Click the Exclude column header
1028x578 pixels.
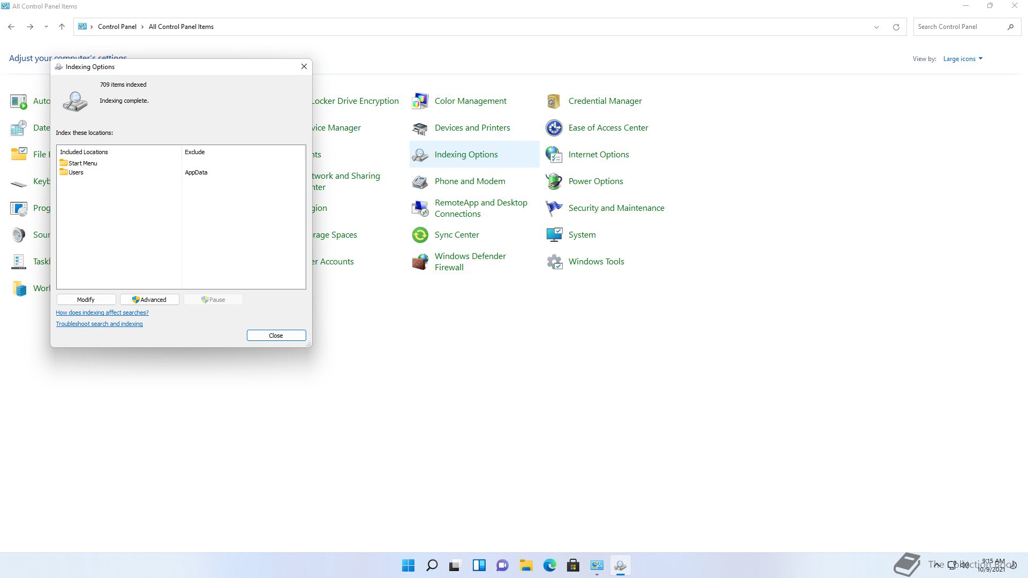click(195, 152)
